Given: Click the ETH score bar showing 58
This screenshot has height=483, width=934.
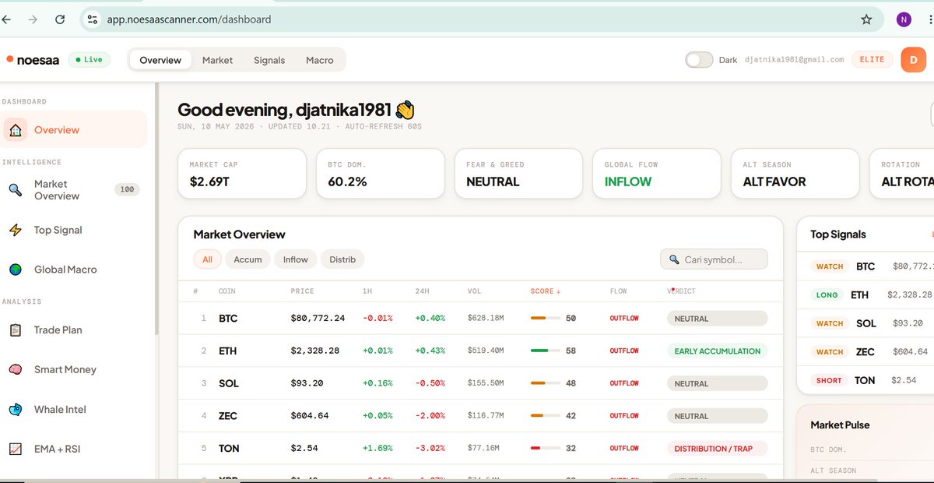Looking at the screenshot, I should 545,351.
